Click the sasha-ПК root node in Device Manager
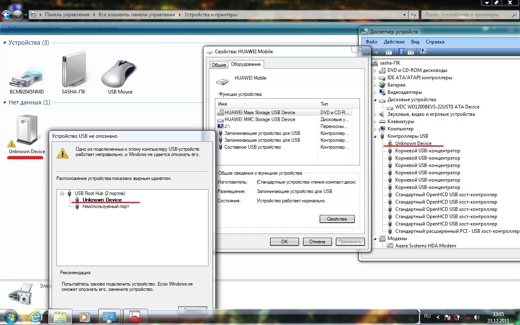The width and height of the screenshot is (520, 325). pos(390,63)
